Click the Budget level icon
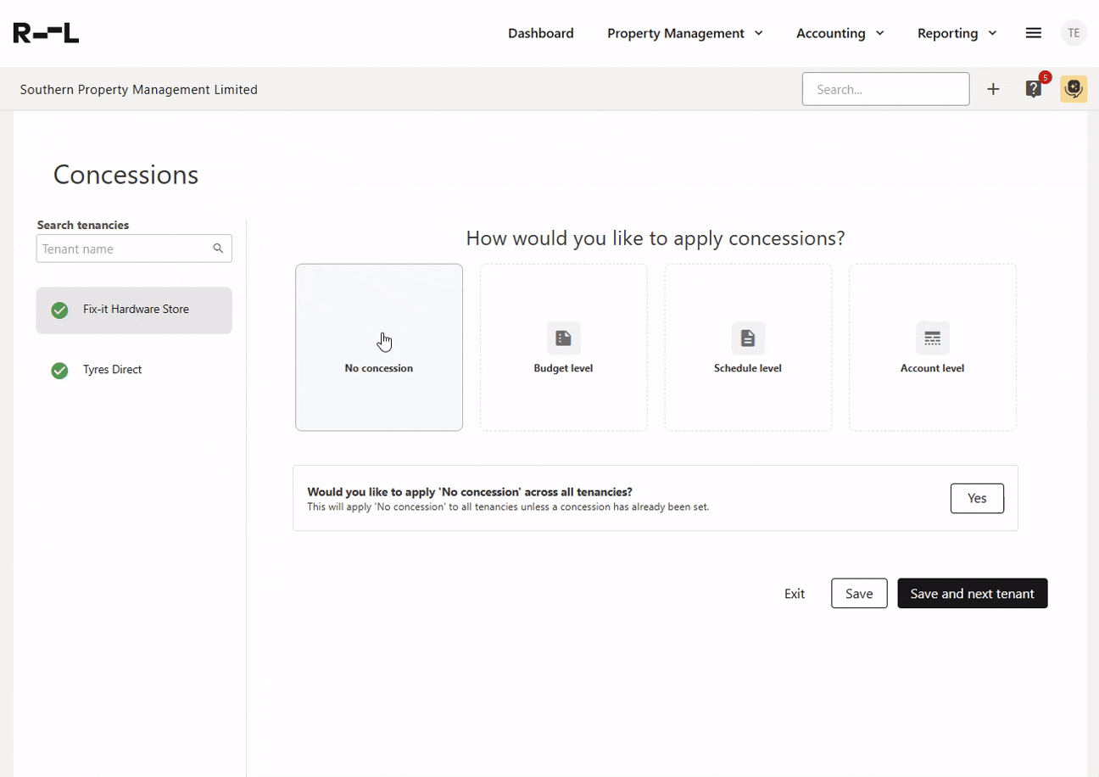Viewport: 1099px width, 777px height. pos(563,338)
